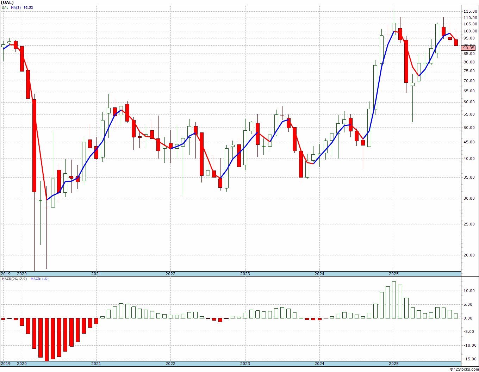This screenshot has height=372, width=479.
Task: Click the latest red candlestick beside 90.05
Action: 456,43
